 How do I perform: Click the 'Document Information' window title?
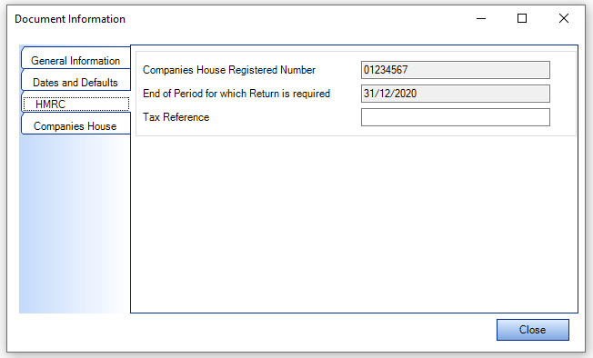70,19
